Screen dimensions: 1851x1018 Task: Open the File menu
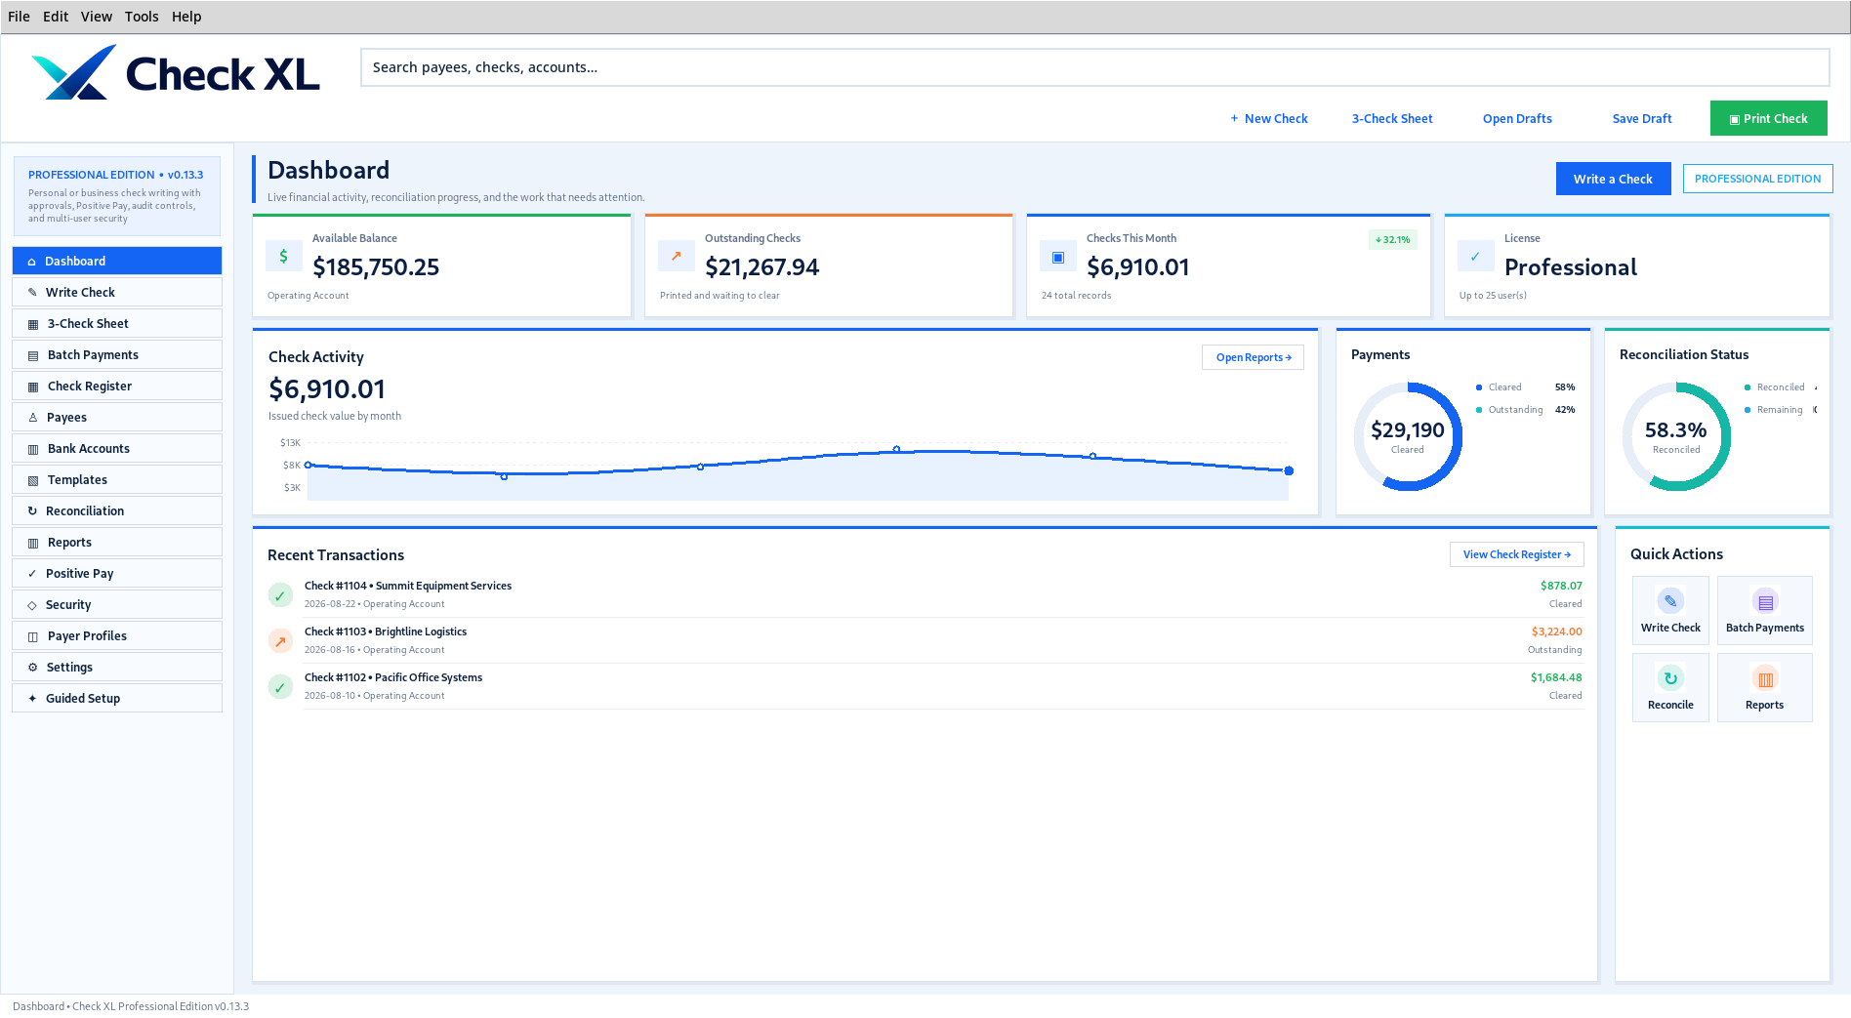(x=19, y=17)
